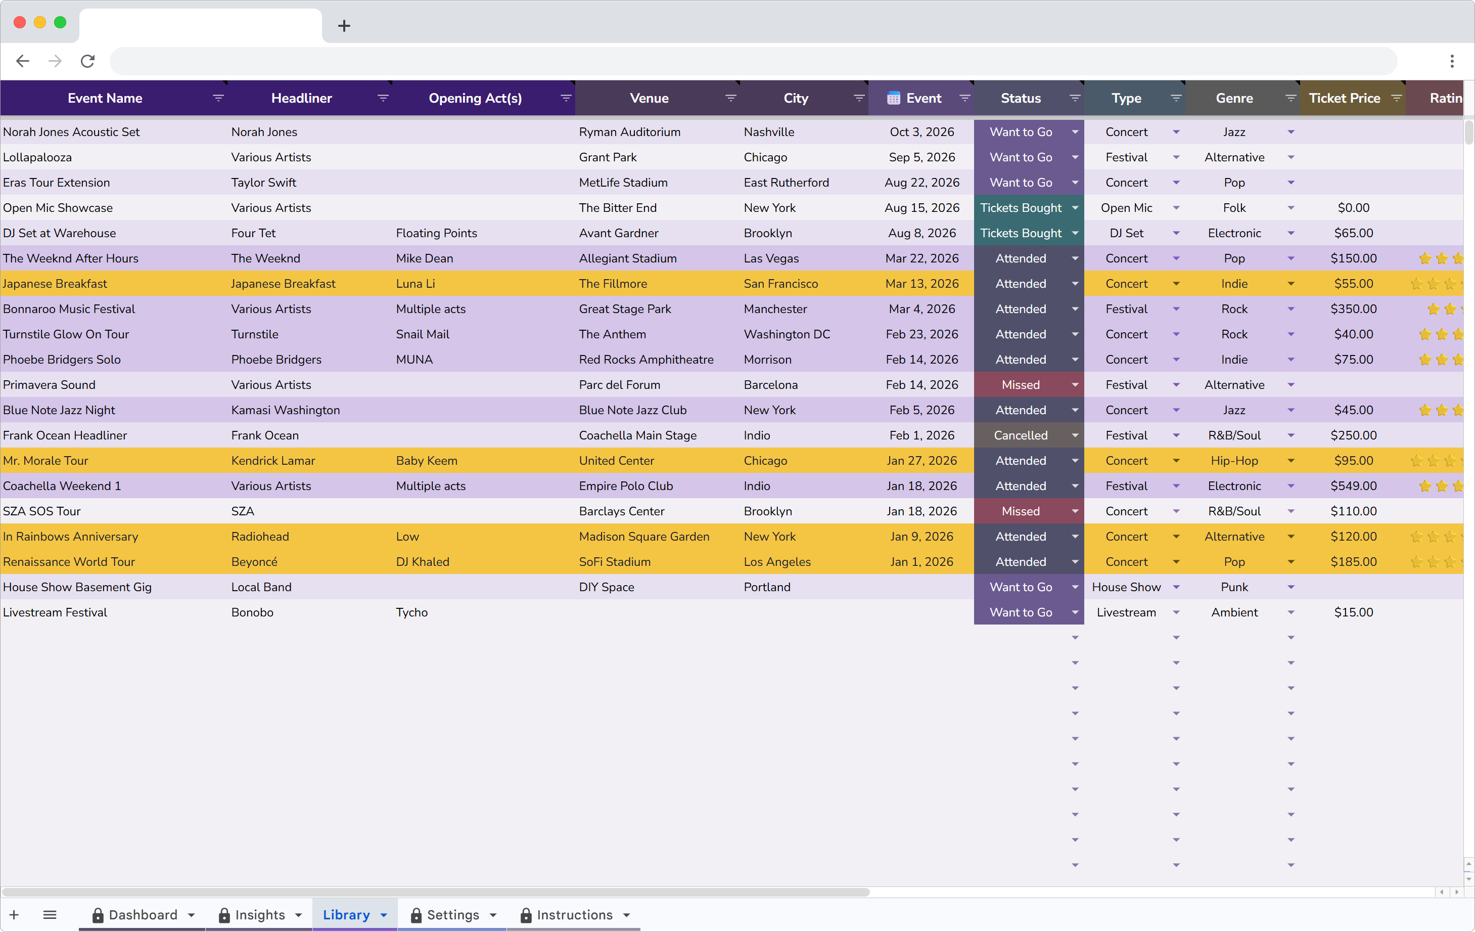Switch to the Dashboard tab
The image size is (1475, 932).
click(142, 915)
